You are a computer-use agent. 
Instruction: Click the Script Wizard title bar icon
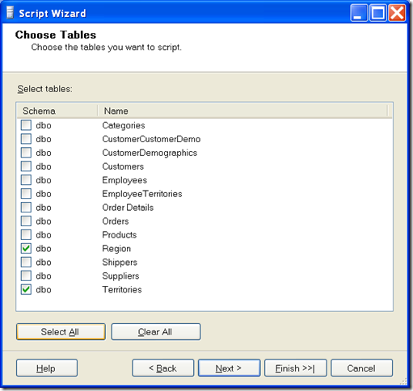(10, 13)
